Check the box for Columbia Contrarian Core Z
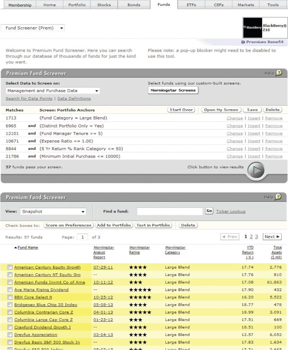The width and height of the screenshot is (288, 350). click(10, 312)
